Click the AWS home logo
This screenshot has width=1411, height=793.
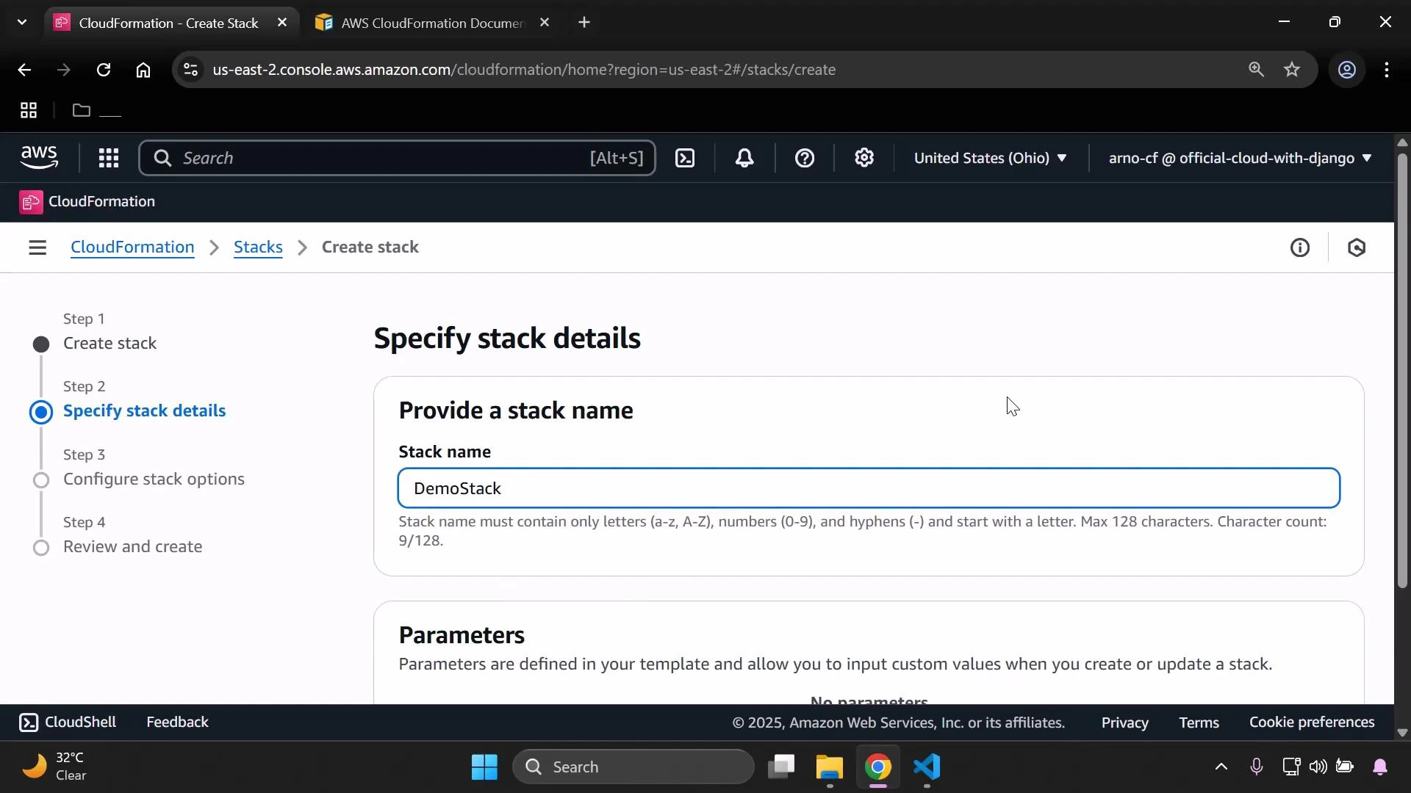point(39,157)
